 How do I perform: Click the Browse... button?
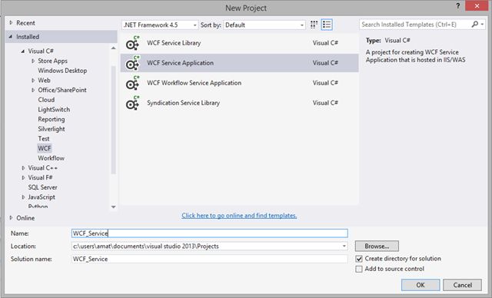[x=377, y=247]
